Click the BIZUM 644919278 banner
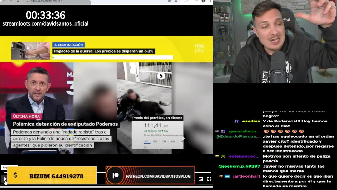Viewport: 337px width, 190px height. (x=52, y=175)
